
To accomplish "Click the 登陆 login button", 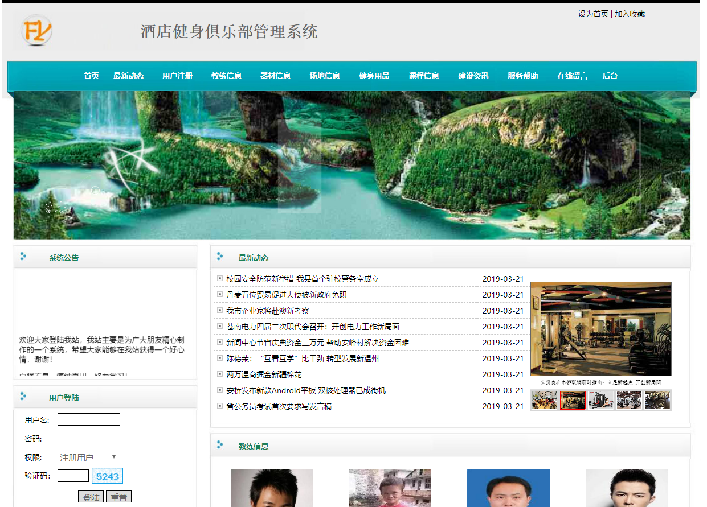I will click(x=91, y=496).
